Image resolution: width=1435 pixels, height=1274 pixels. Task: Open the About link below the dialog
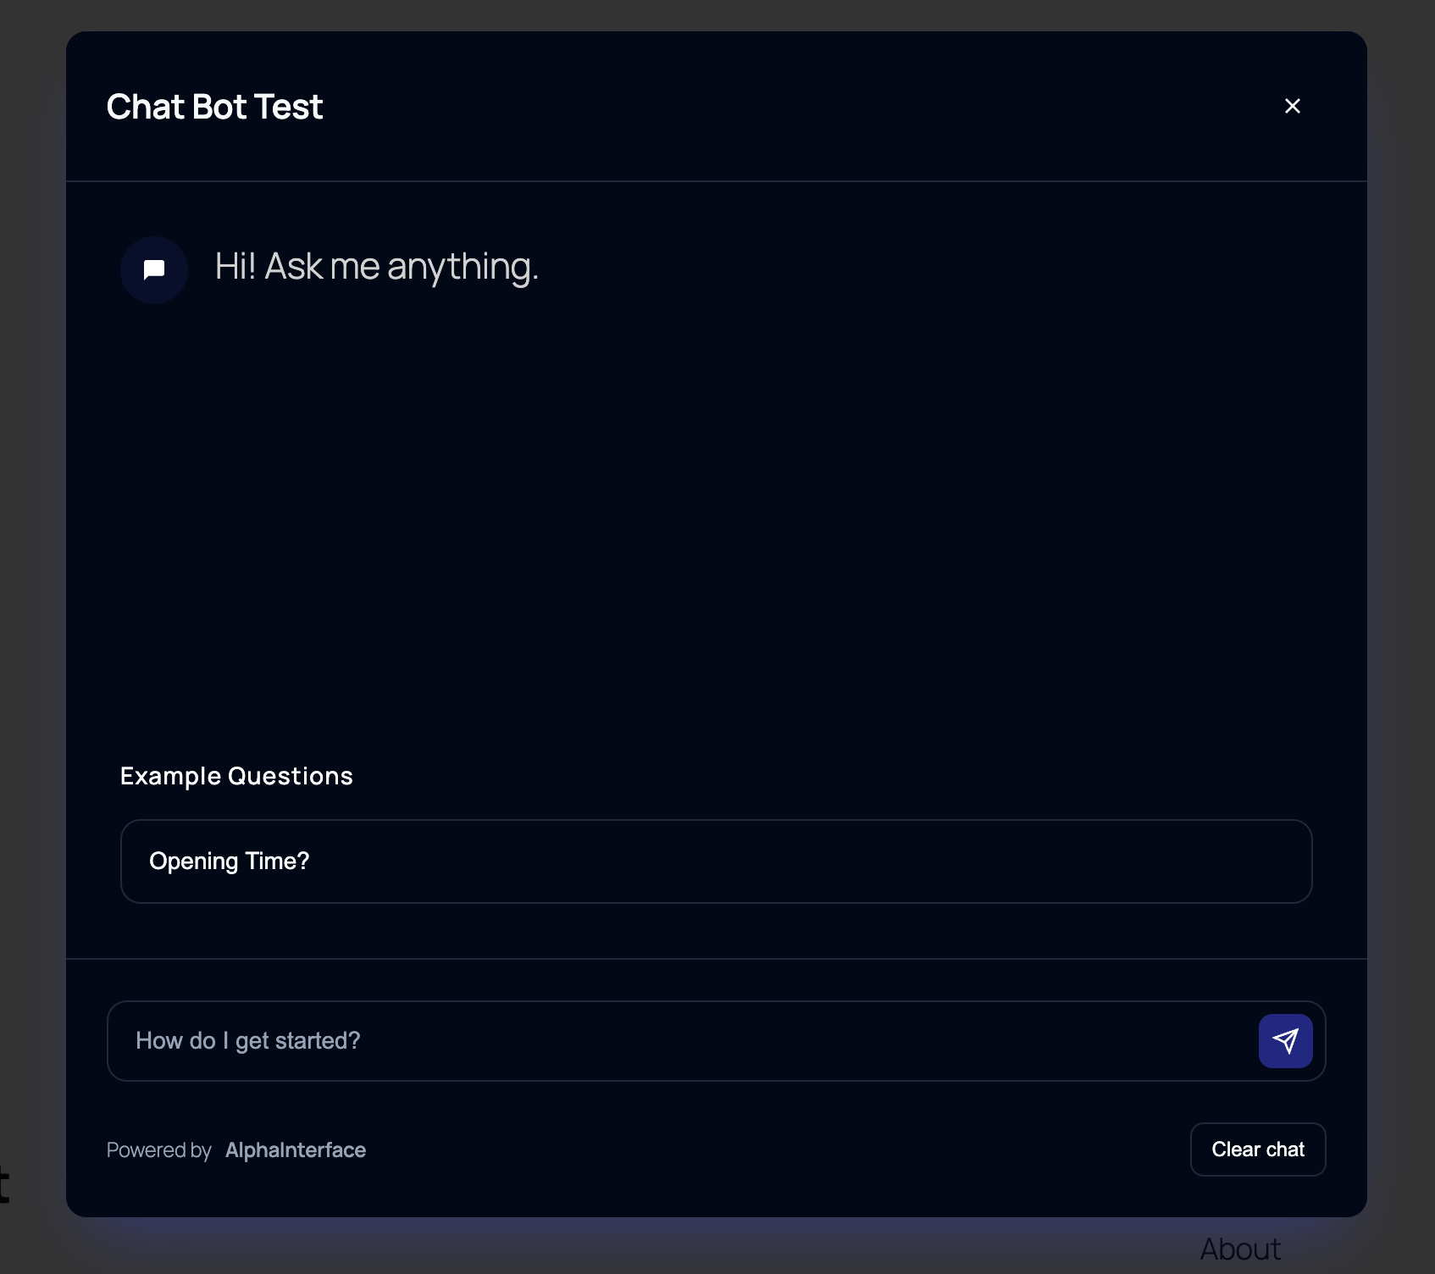click(1240, 1249)
